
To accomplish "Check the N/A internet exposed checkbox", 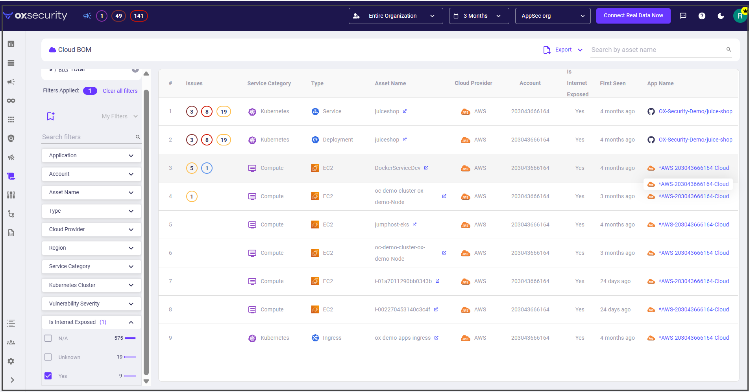I will [x=48, y=338].
